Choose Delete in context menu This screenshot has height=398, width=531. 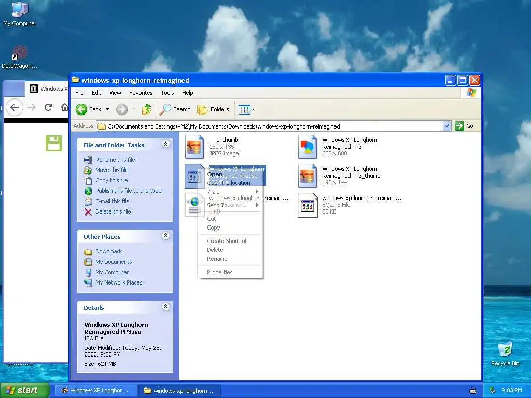point(230,250)
